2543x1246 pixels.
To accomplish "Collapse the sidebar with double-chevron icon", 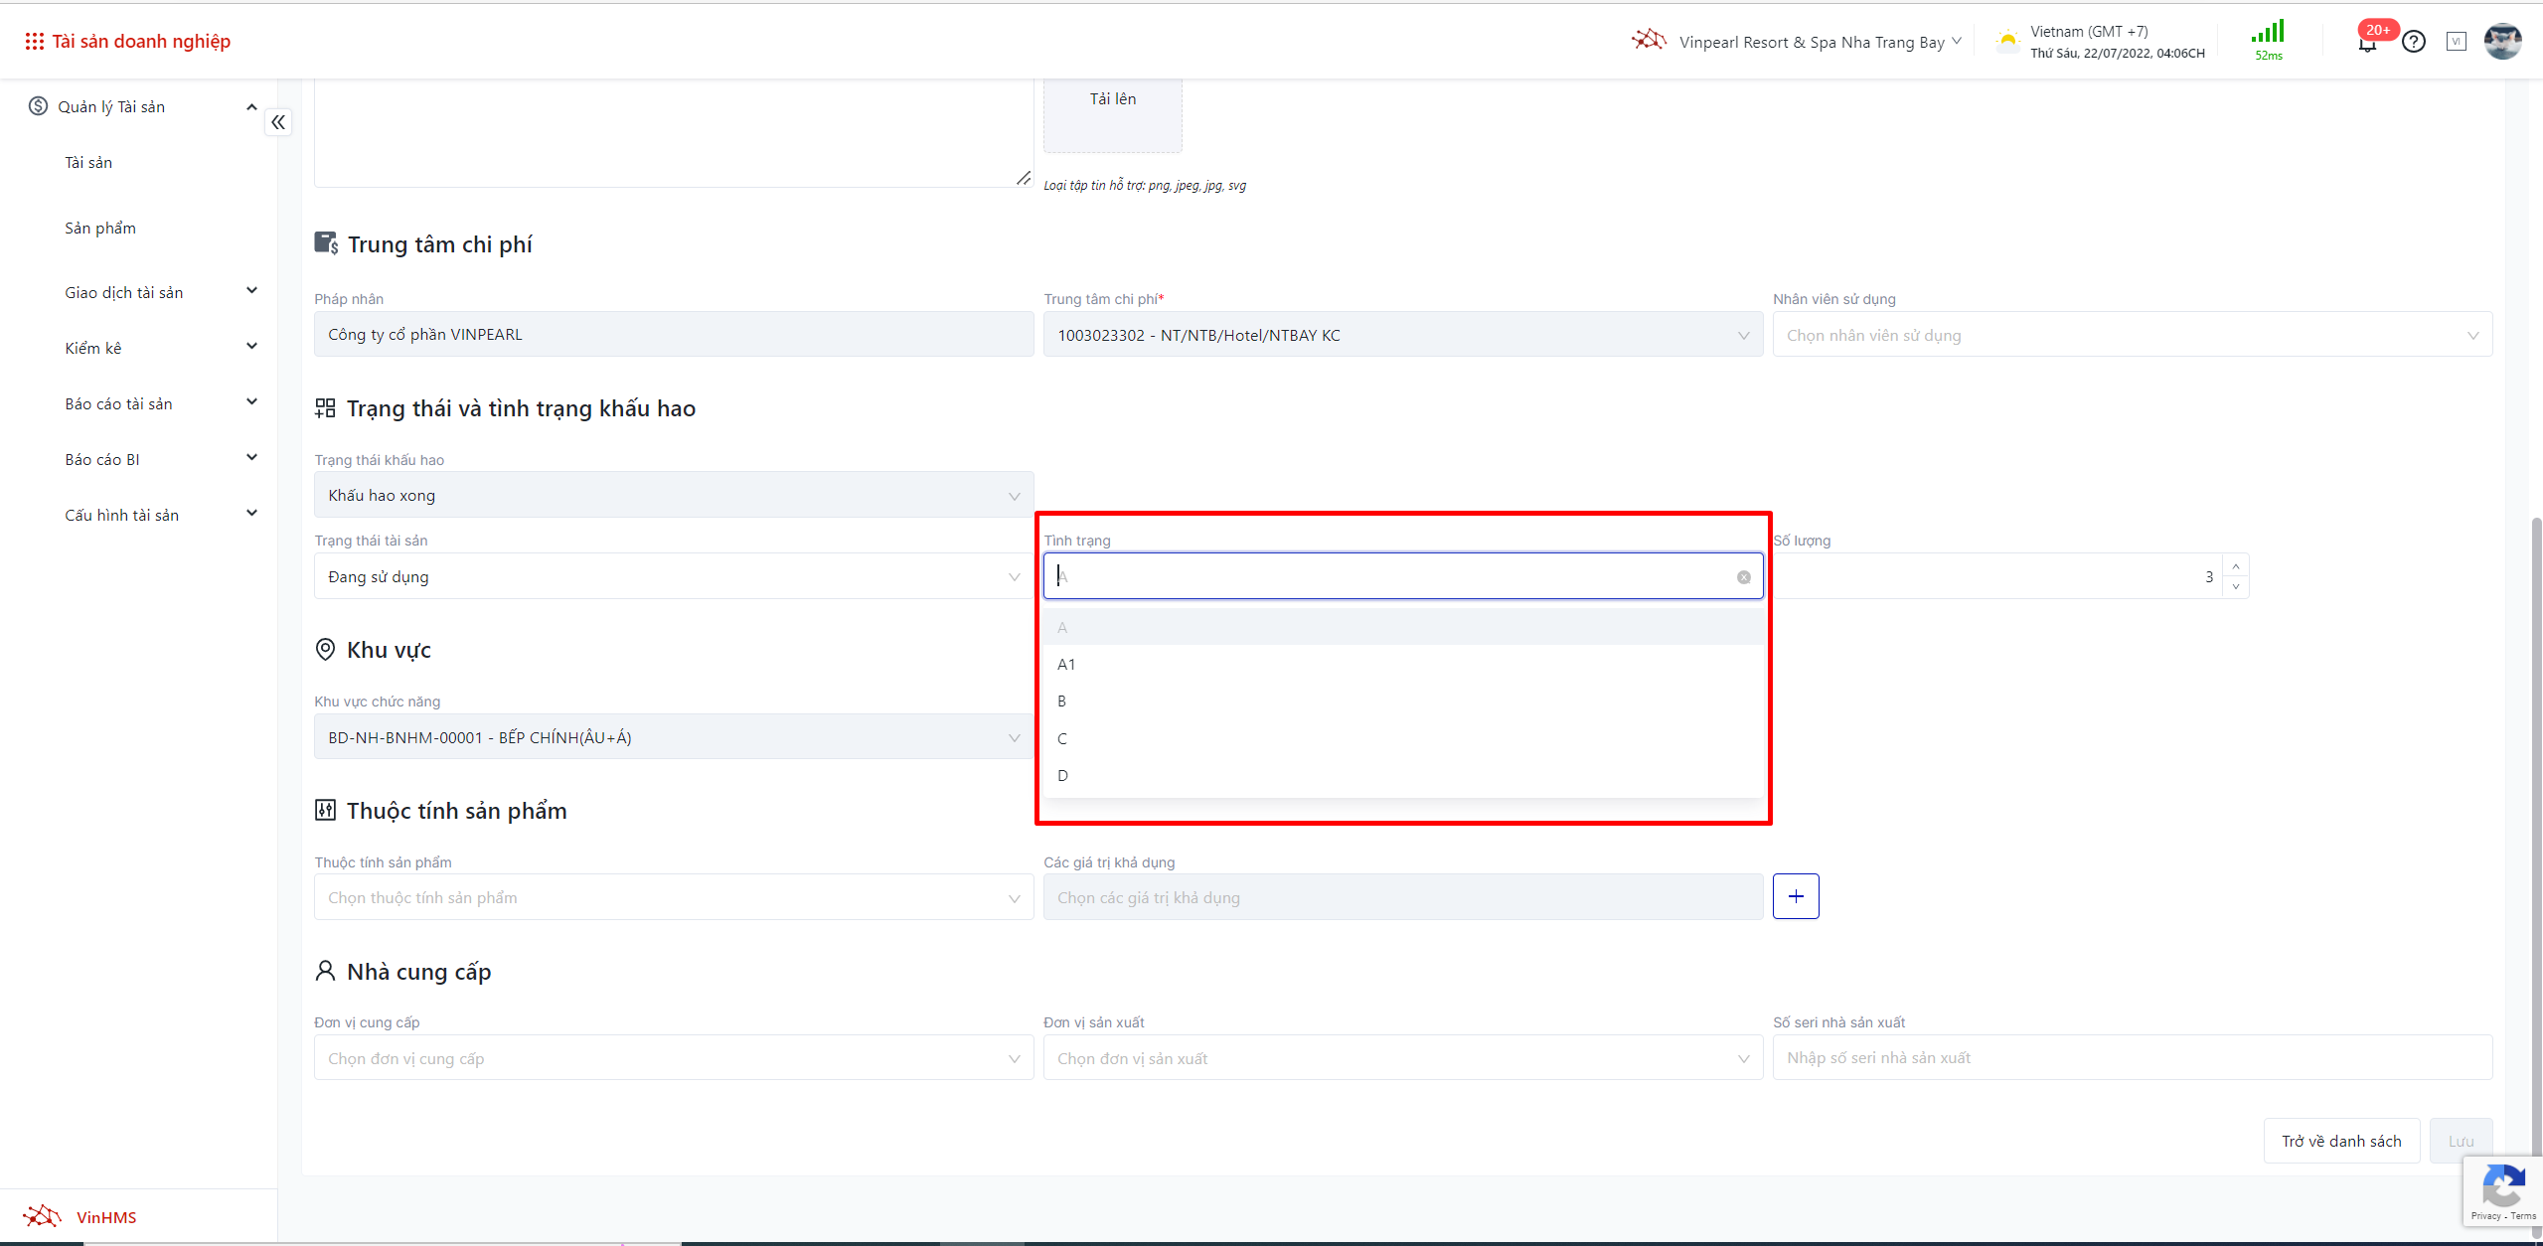I will [278, 122].
